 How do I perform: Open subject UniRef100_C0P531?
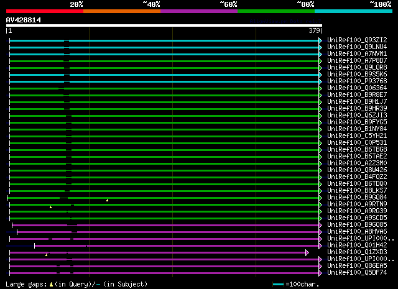pos(357,143)
